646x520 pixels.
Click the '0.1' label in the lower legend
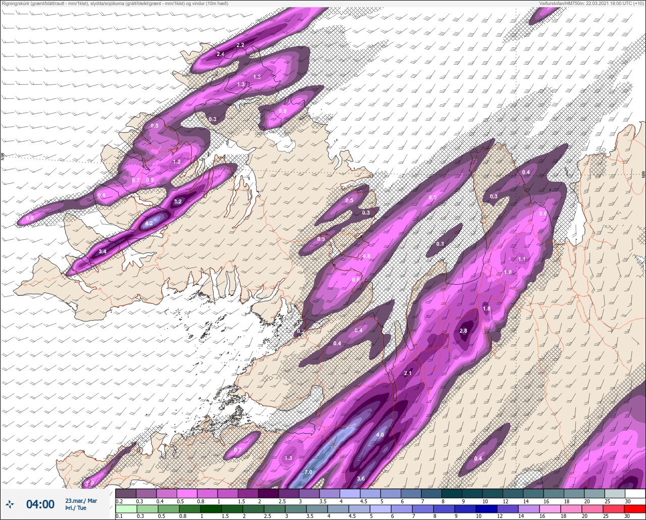tap(119, 516)
